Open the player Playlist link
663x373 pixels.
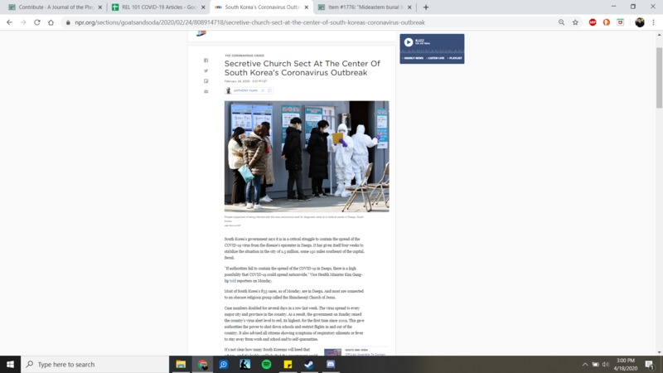(x=455, y=58)
